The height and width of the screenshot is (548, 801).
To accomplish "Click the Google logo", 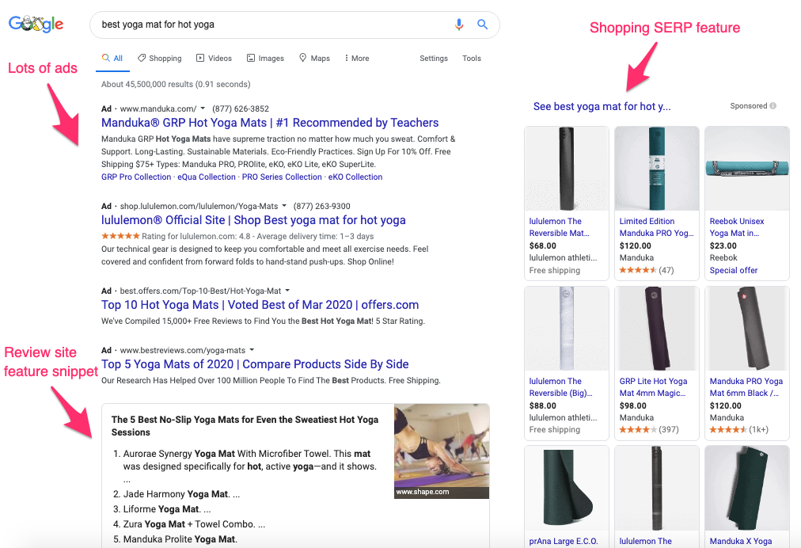I will 36,24.
